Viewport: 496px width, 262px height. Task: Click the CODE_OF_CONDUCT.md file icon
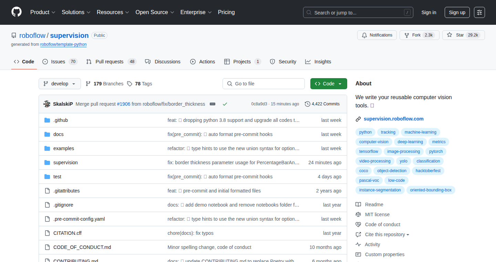(47, 247)
